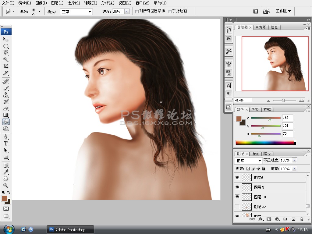
Task: Open the 文件(F) menu
Action: coord(8,3)
